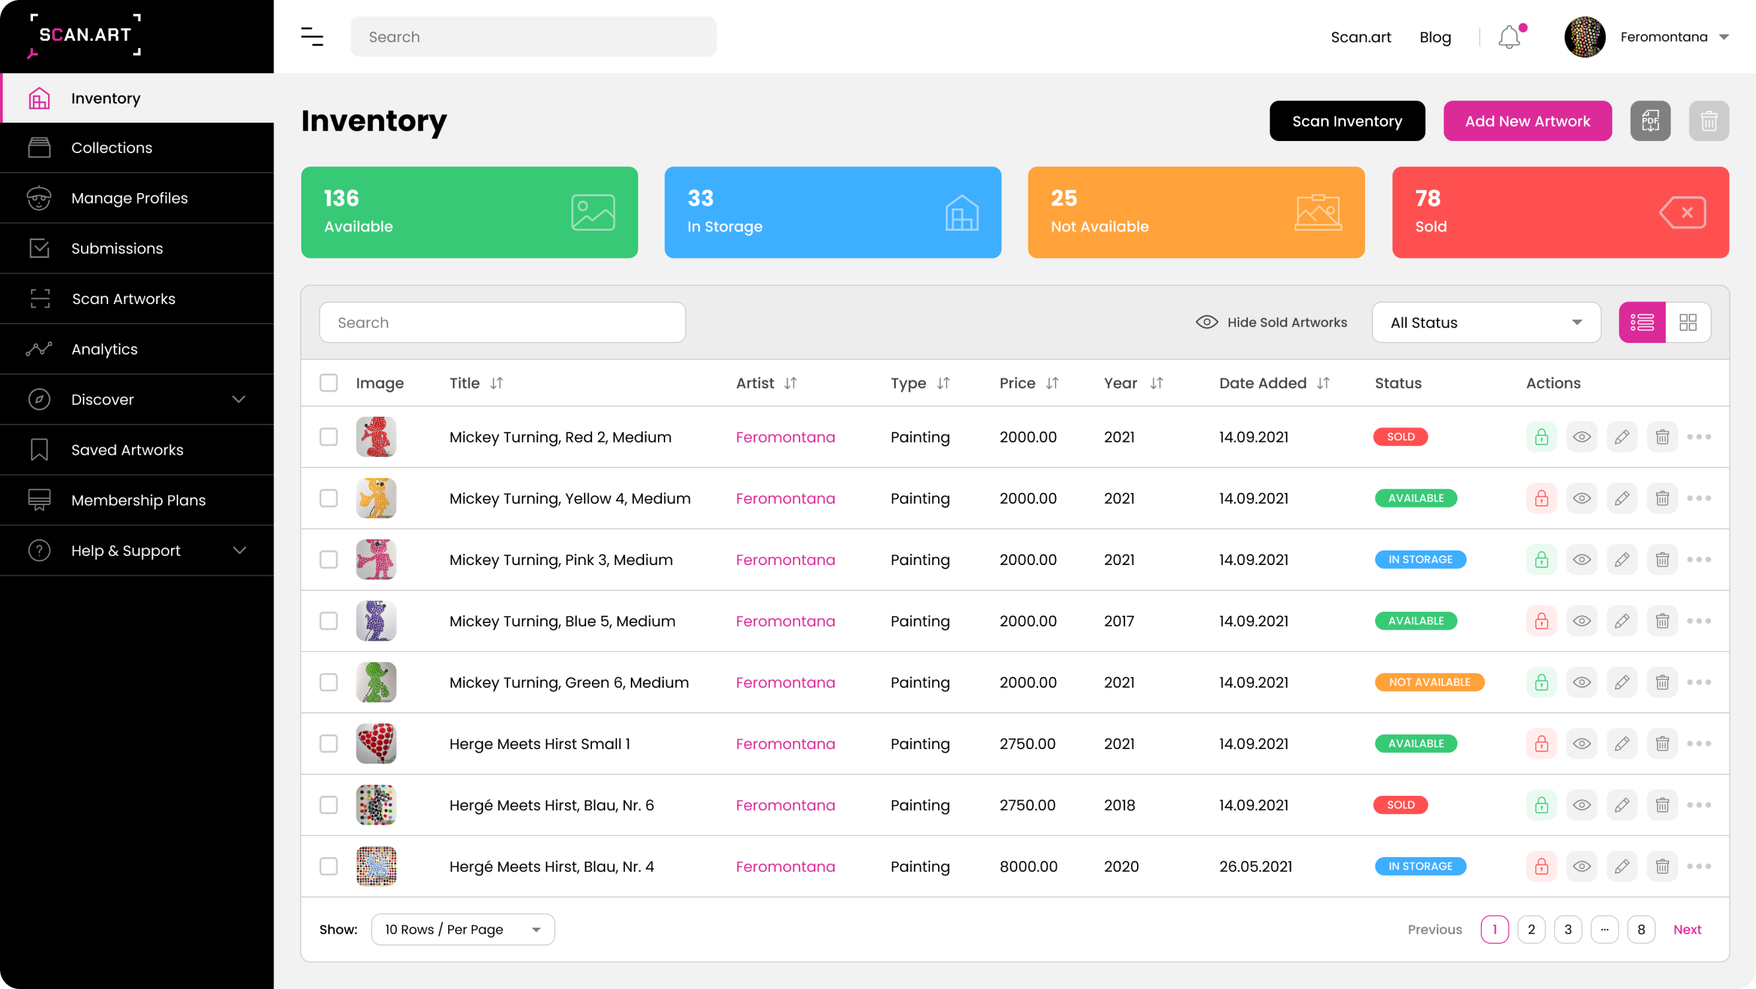1756x989 pixels.
Task: Click the green Available stat card
Action: [x=469, y=212]
